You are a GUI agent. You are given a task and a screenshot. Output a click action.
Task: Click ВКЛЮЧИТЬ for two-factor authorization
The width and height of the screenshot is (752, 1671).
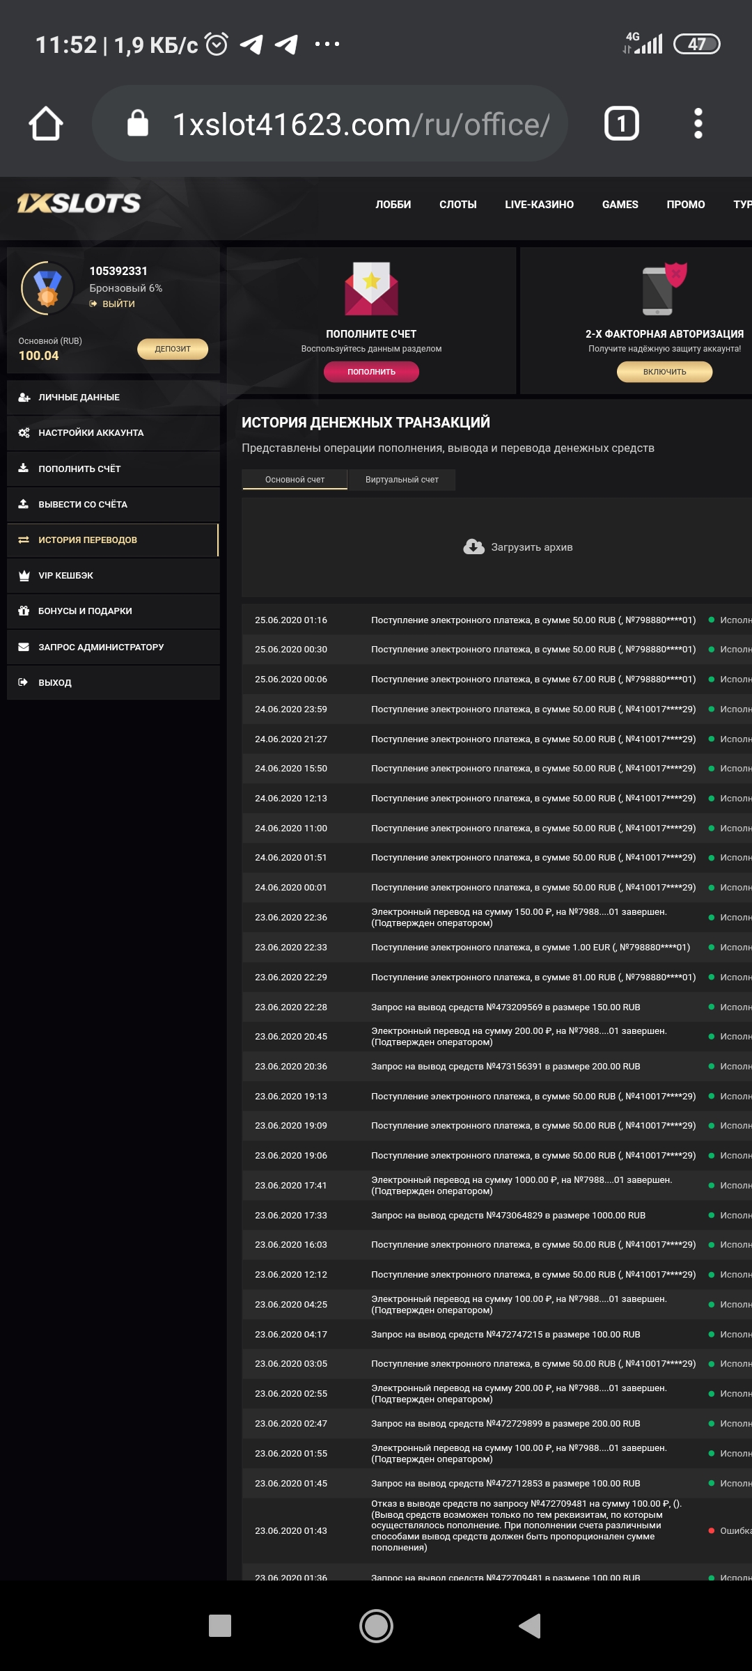click(x=664, y=372)
